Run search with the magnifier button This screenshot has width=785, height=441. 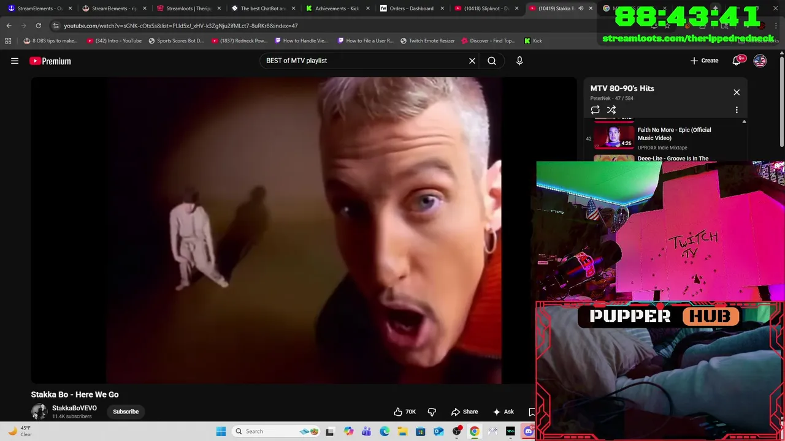point(492,61)
